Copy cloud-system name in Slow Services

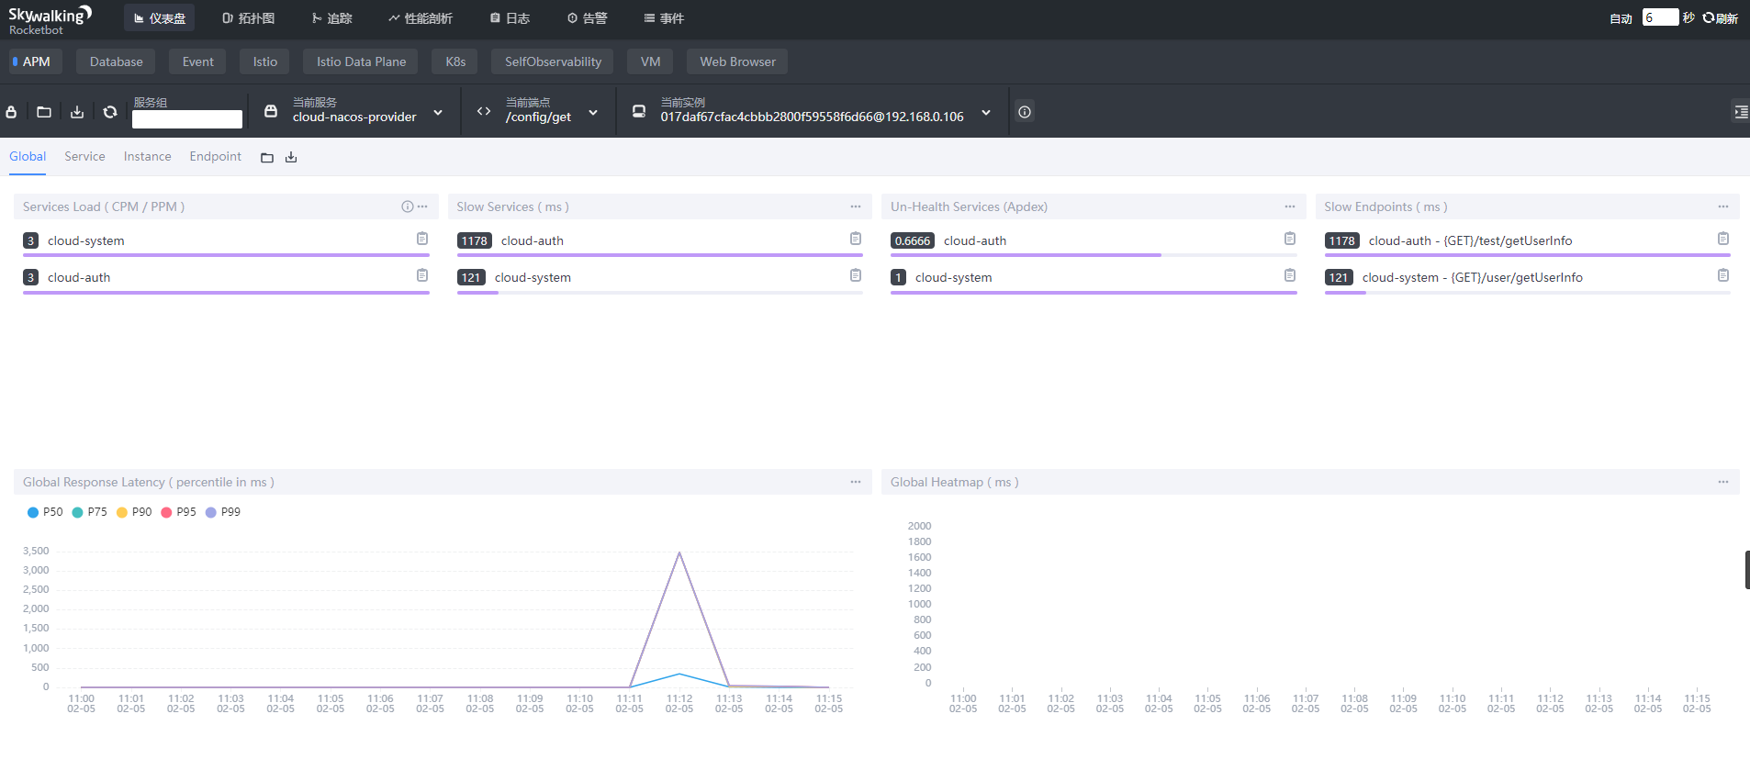coord(856,275)
